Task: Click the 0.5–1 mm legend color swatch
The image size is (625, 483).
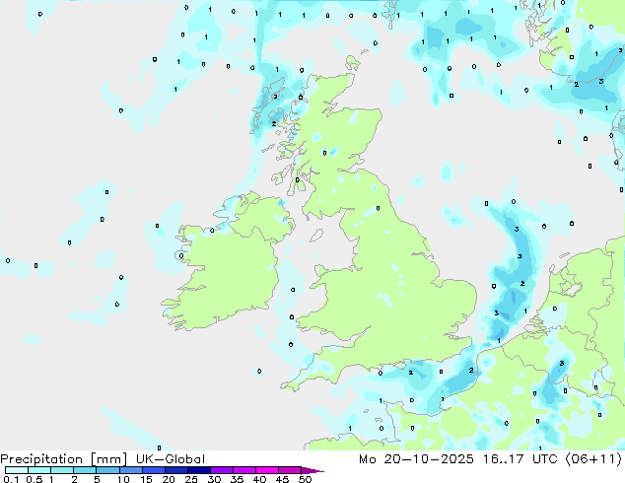Action: pyautogui.click(x=39, y=470)
